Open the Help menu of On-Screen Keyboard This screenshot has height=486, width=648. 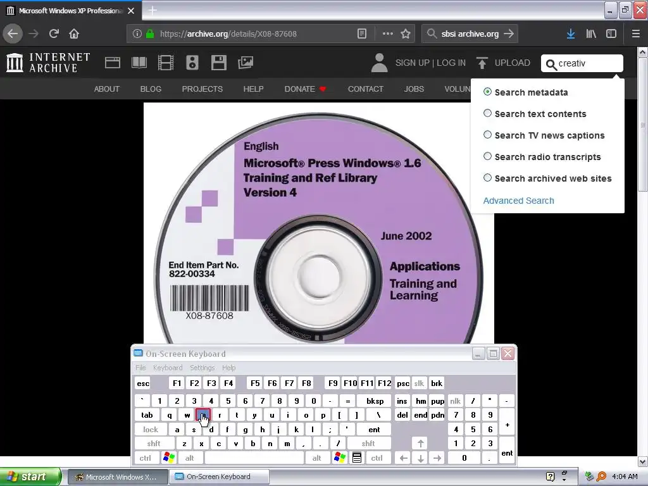tap(228, 368)
